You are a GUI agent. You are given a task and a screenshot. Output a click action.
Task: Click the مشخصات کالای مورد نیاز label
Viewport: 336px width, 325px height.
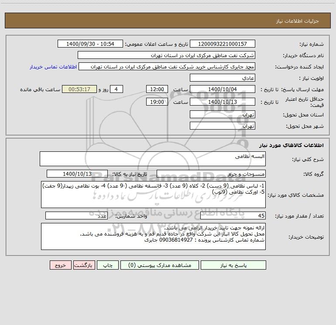(x=296, y=195)
